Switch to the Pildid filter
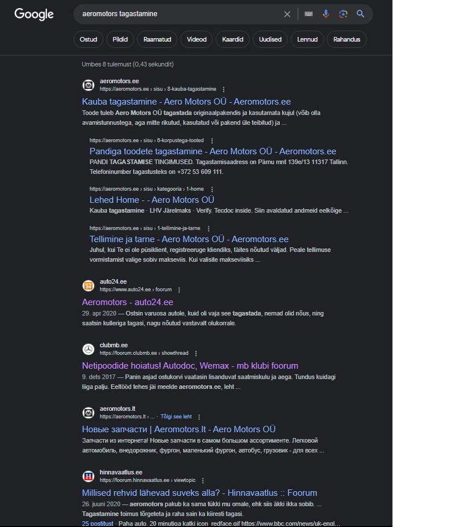This screenshot has width=463, height=527. pos(120,39)
